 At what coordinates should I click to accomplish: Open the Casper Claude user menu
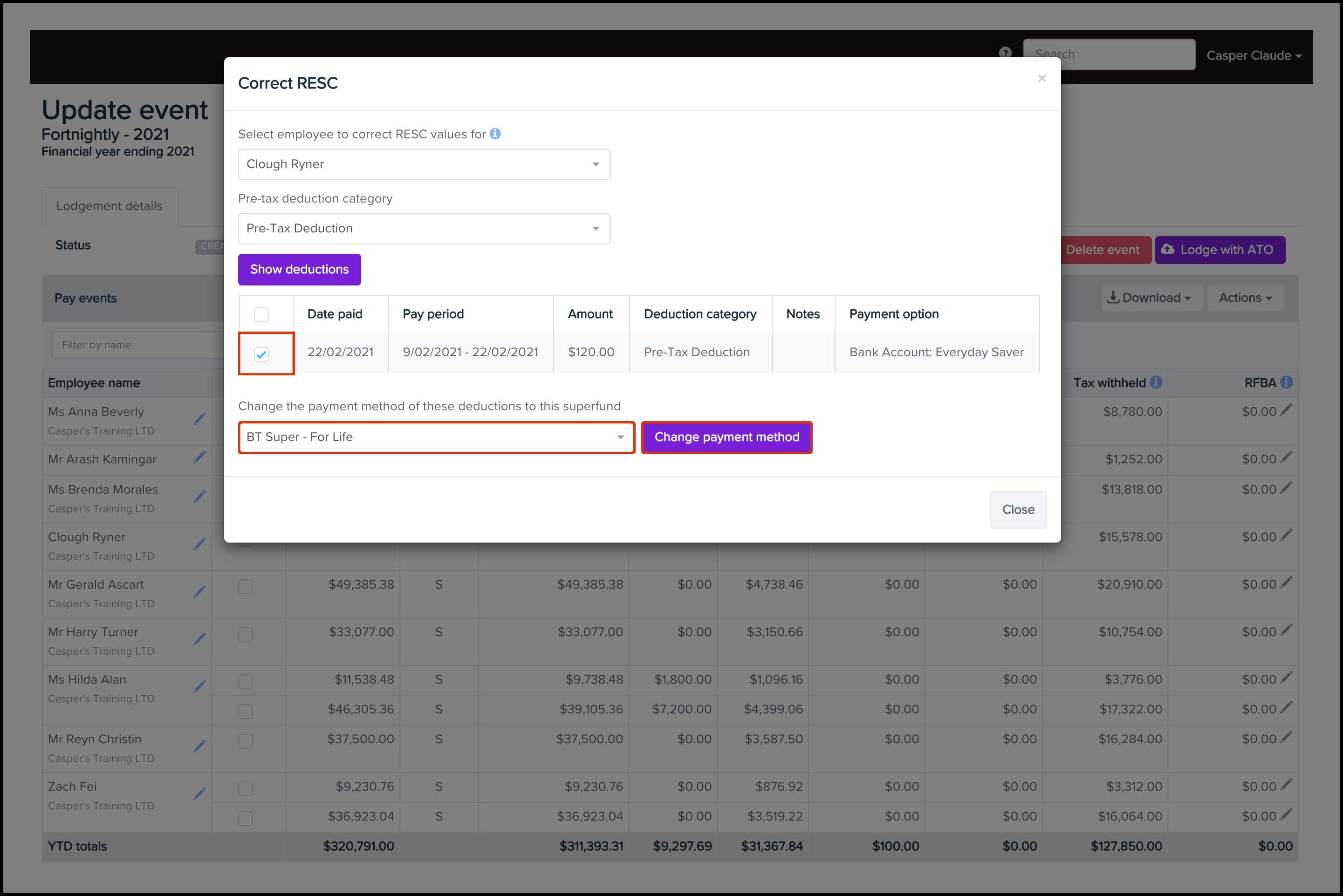click(x=1253, y=55)
